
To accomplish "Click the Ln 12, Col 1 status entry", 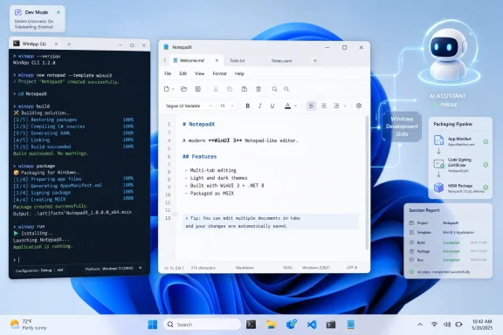I will pos(174,268).
